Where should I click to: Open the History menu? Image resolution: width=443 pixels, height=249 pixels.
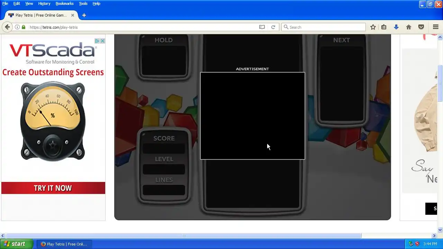tap(44, 3)
